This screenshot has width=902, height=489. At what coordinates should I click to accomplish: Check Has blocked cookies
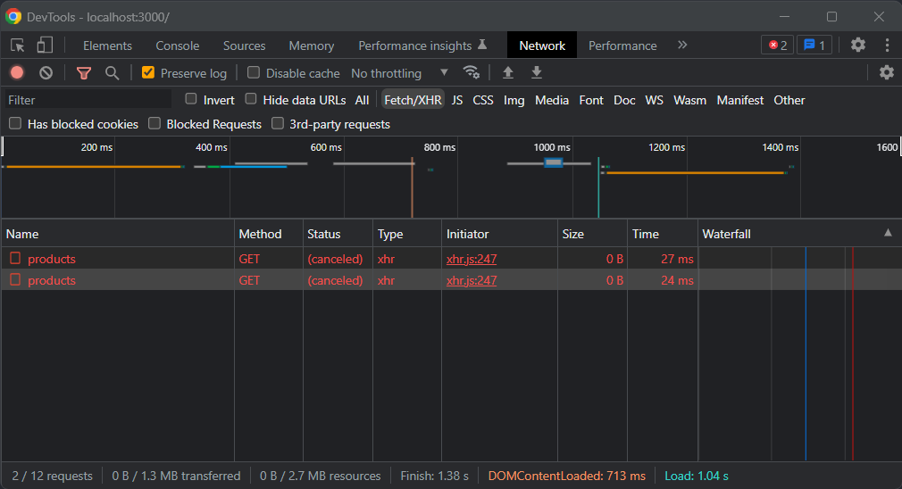click(15, 123)
